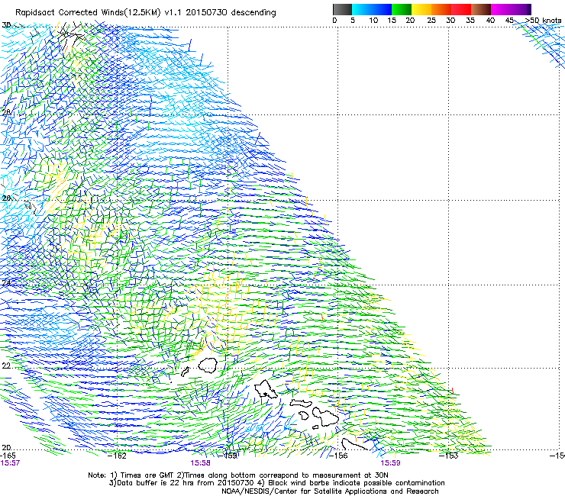This screenshot has width=565, height=496.
Task: Click the Maui island outline
Action: [x=325, y=415]
